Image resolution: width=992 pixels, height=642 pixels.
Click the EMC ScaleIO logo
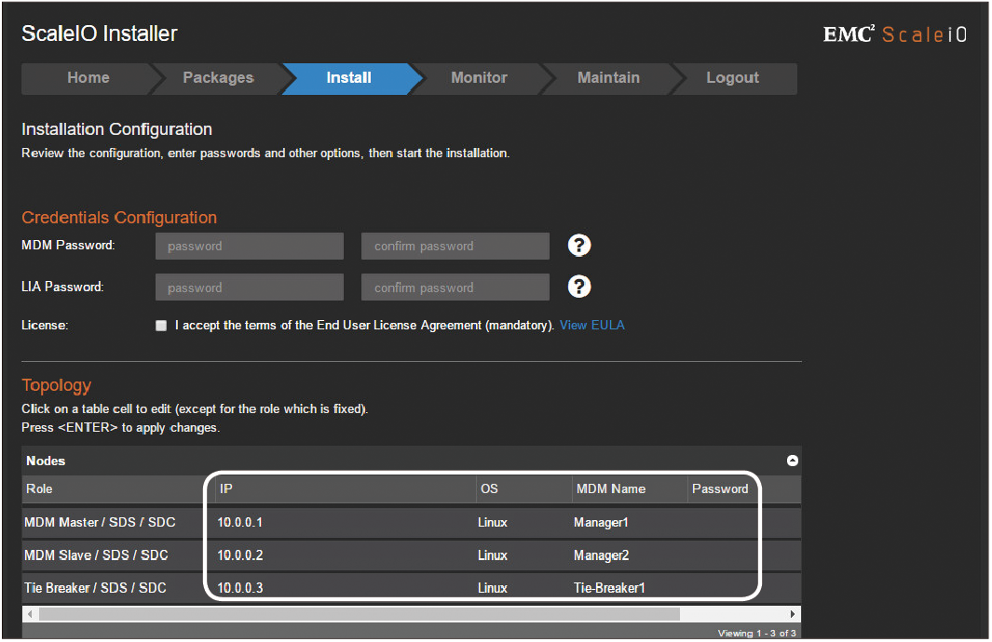pos(894,34)
